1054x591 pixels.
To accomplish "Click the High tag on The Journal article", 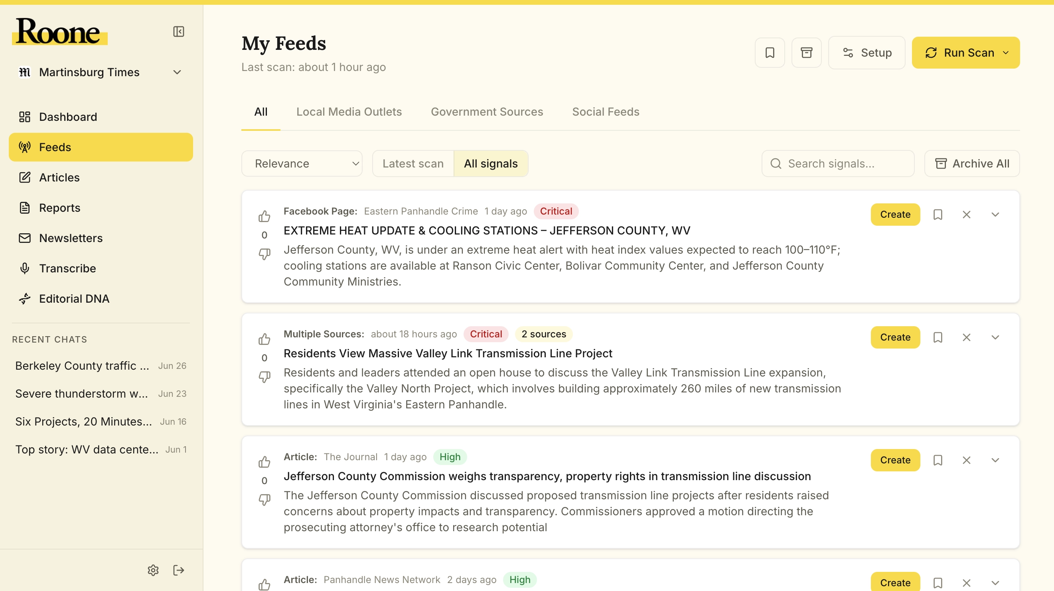I will [x=450, y=457].
